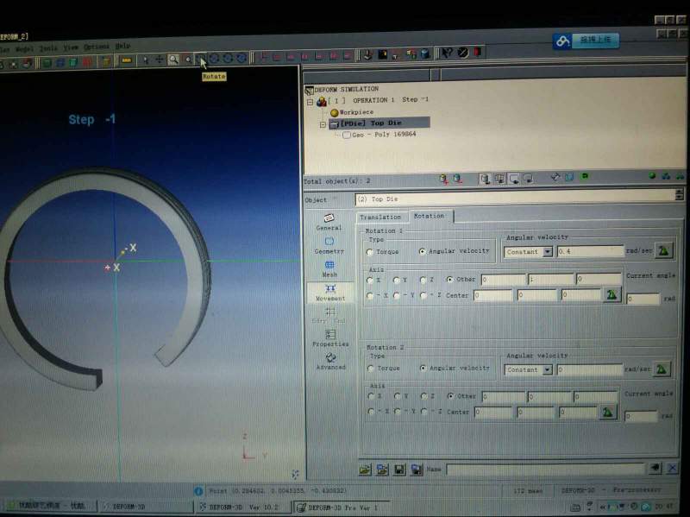This screenshot has width=690, height=517.
Task: Choose Other axis for Rotation 2
Action: [x=450, y=396]
